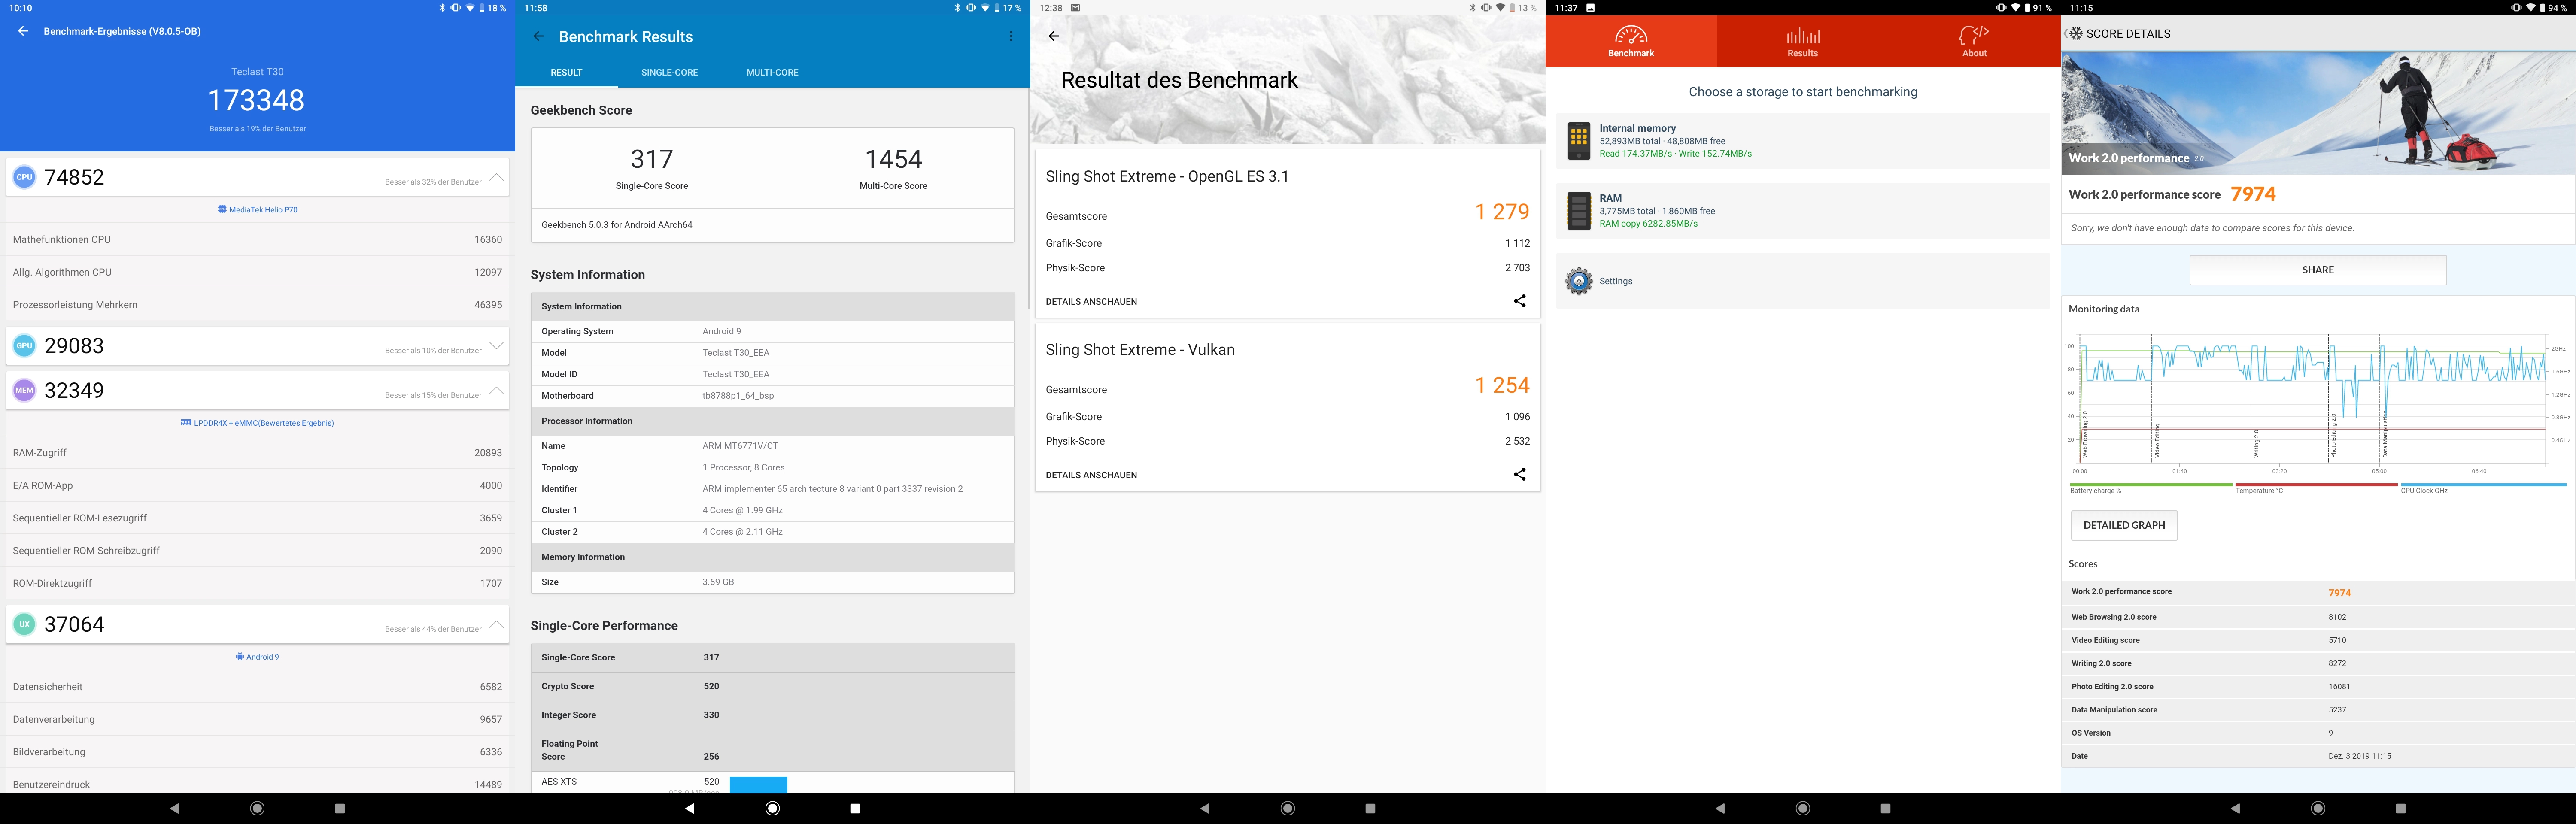Tap Android home button under Geekbench screen

point(772,808)
